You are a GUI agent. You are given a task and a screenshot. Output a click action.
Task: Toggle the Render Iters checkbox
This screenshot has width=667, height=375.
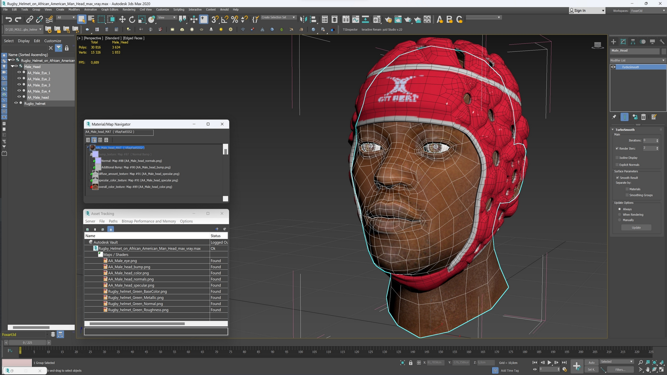coord(617,148)
